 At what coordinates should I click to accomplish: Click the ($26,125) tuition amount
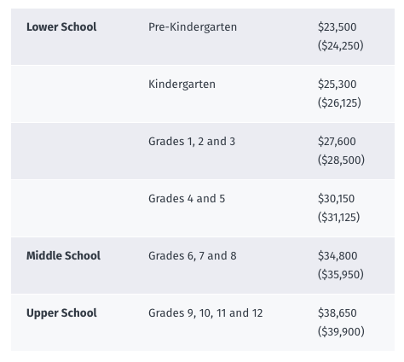[339, 102]
